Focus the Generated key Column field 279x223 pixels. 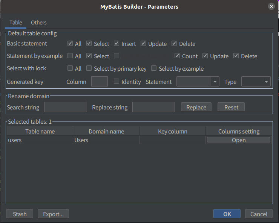(x=100, y=82)
